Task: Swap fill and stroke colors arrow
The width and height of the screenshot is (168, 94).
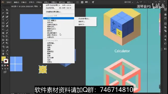Action: (x=7, y=57)
